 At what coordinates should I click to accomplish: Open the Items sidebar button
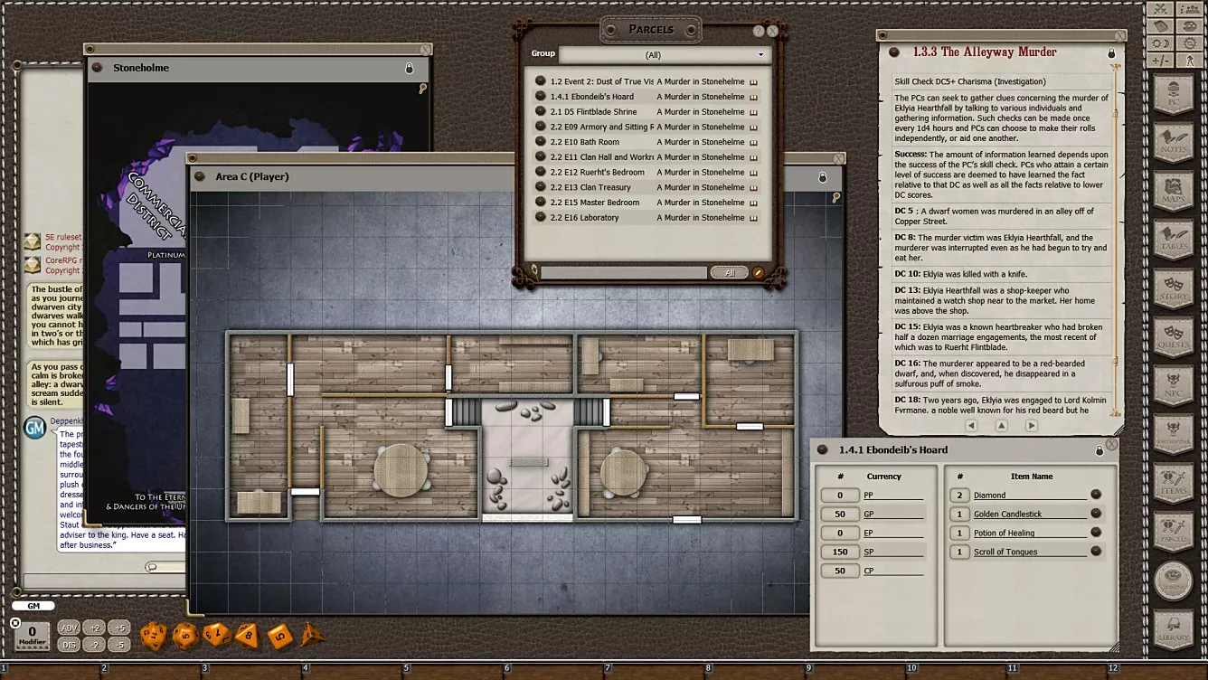1174,484
